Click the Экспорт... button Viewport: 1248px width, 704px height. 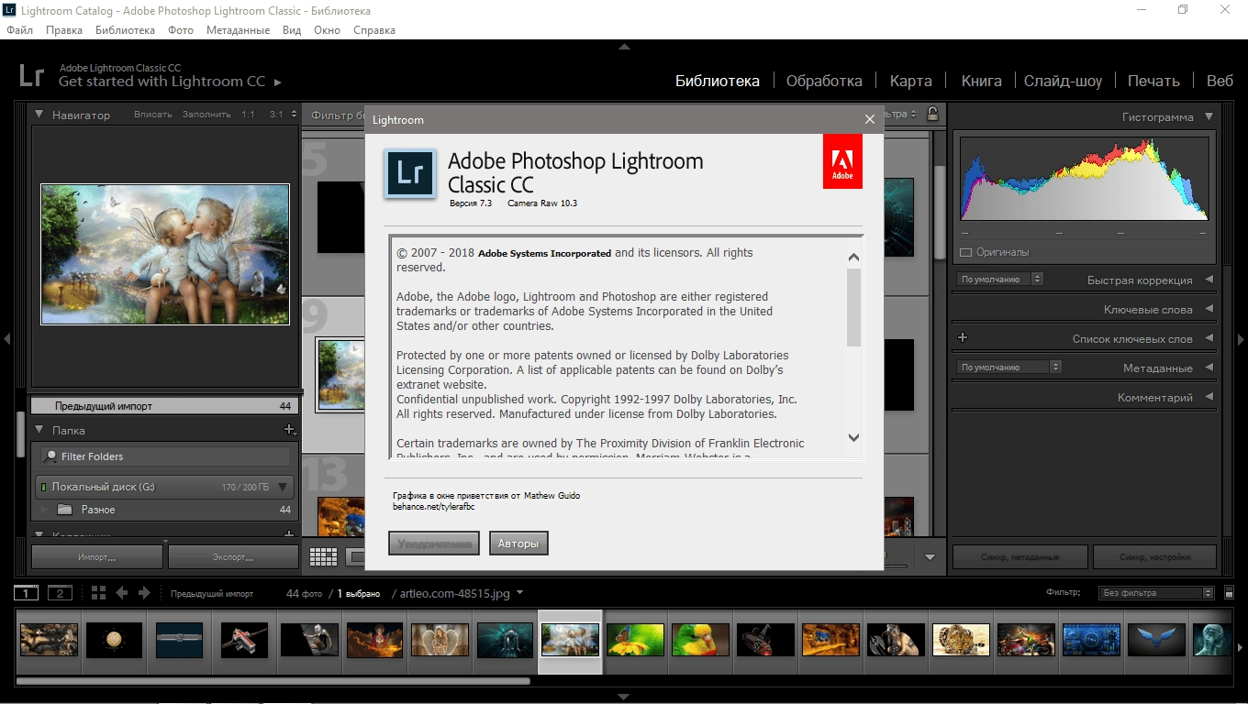pyautogui.click(x=233, y=556)
